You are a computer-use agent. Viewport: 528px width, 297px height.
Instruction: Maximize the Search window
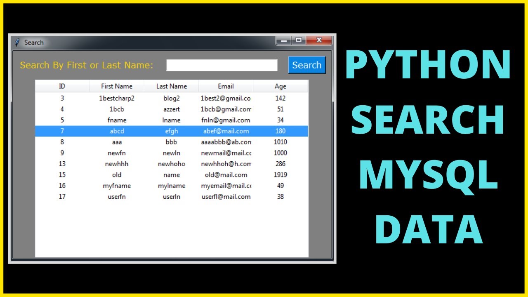pyautogui.click(x=299, y=40)
